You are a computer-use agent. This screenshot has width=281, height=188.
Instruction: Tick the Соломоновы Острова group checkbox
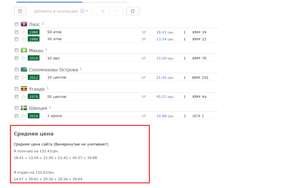(x=17, y=69)
